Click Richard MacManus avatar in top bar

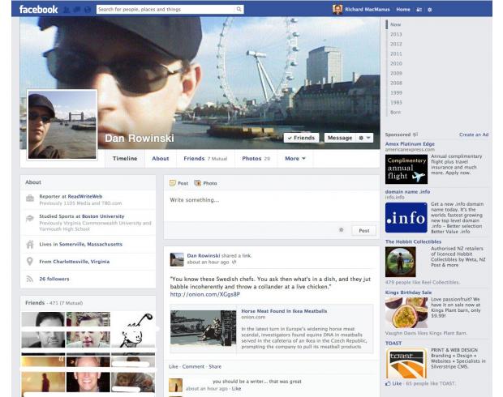[337, 10]
